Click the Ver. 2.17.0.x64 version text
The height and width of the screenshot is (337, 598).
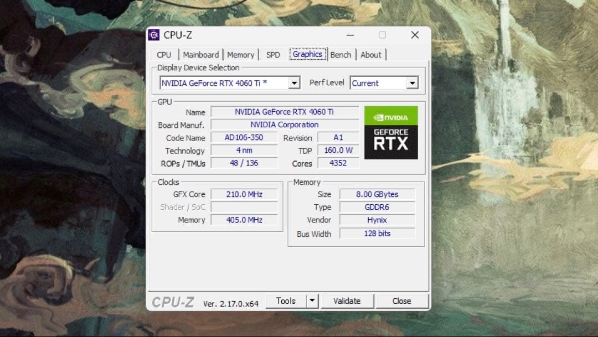click(x=231, y=304)
